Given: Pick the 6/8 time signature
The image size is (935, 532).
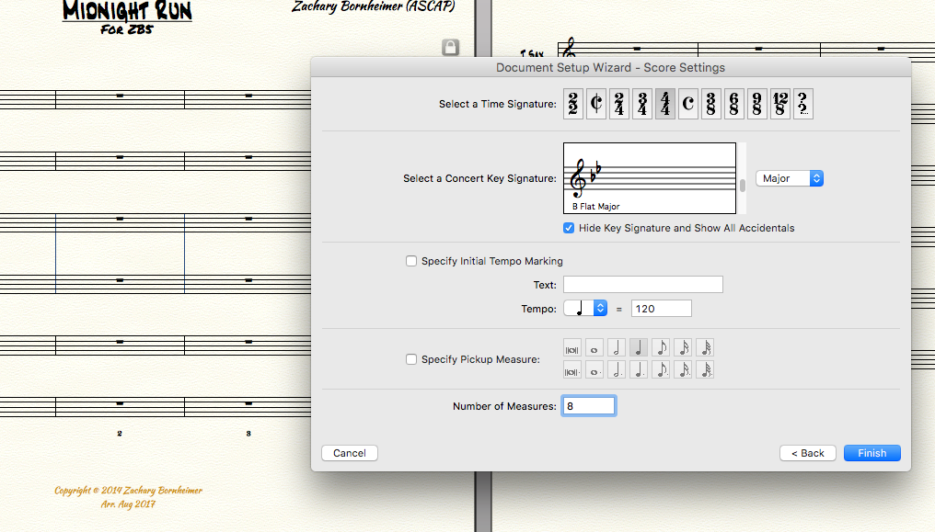Looking at the screenshot, I should [734, 105].
